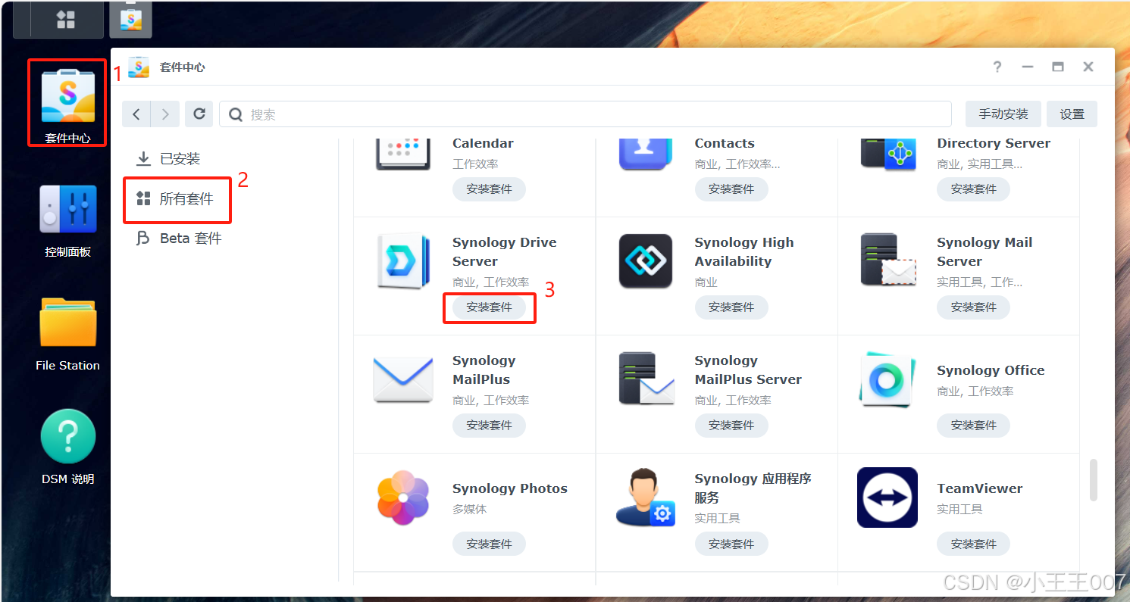This screenshot has width=1130, height=602.
Task: Open Synology Photos title text
Action: pos(510,488)
